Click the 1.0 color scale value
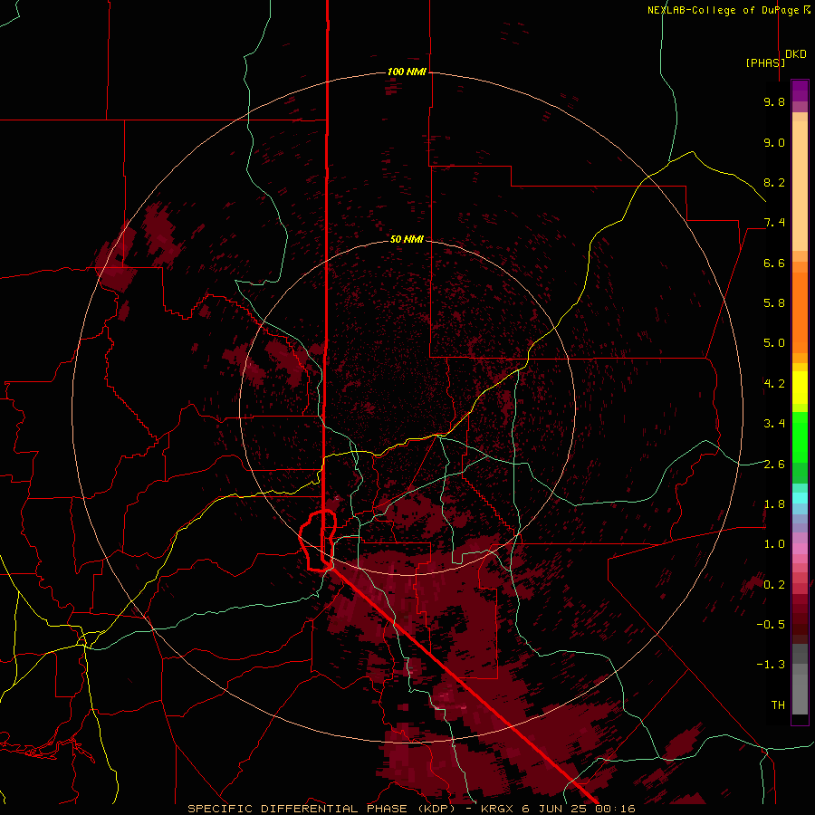The width and height of the screenshot is (815, 815). pos(774,544)
